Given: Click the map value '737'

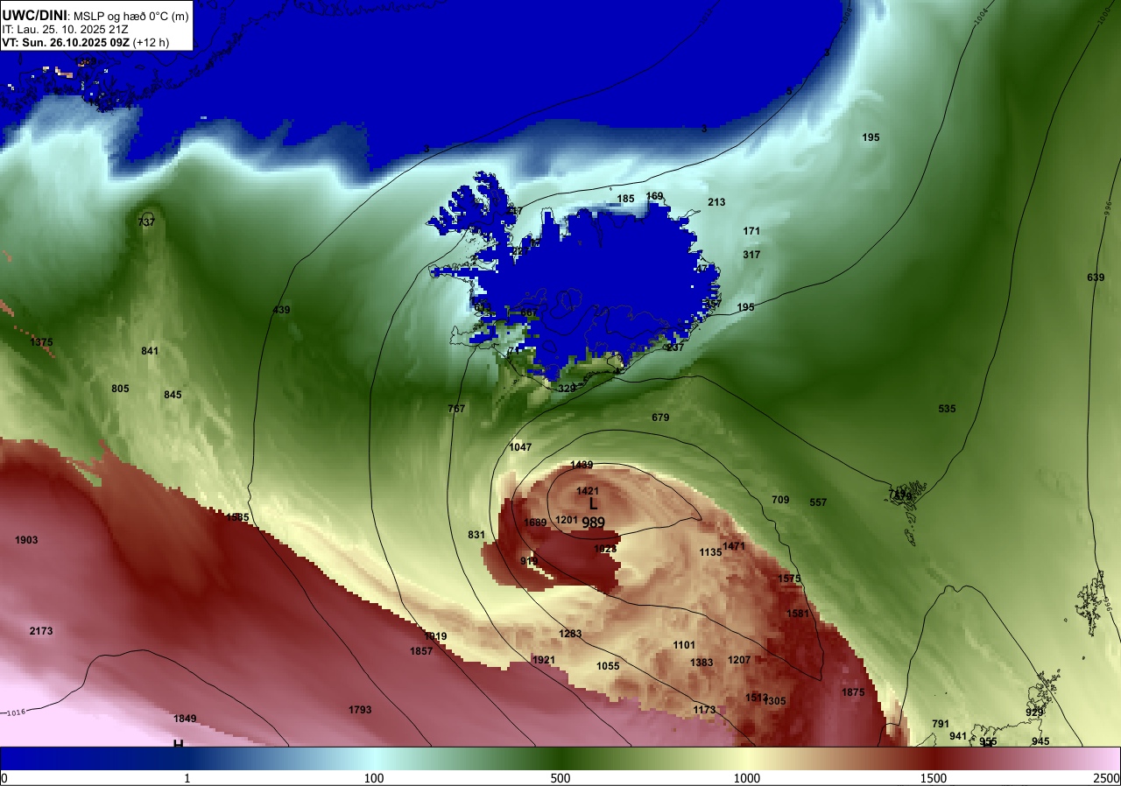Looking at the screenshot, I should coord(146,222).
